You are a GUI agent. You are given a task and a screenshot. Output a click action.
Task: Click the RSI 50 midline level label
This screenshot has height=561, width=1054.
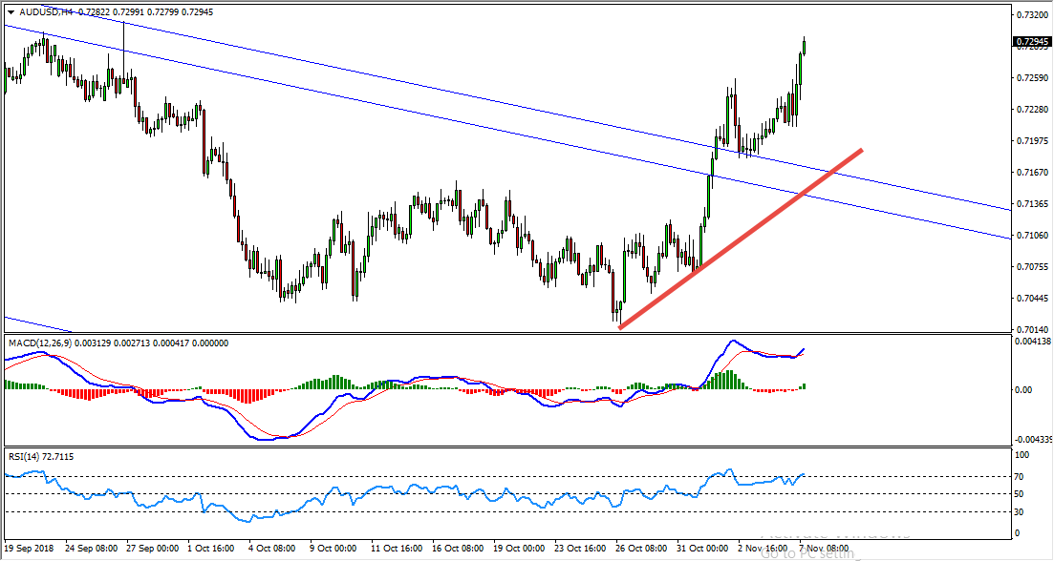1020,494
